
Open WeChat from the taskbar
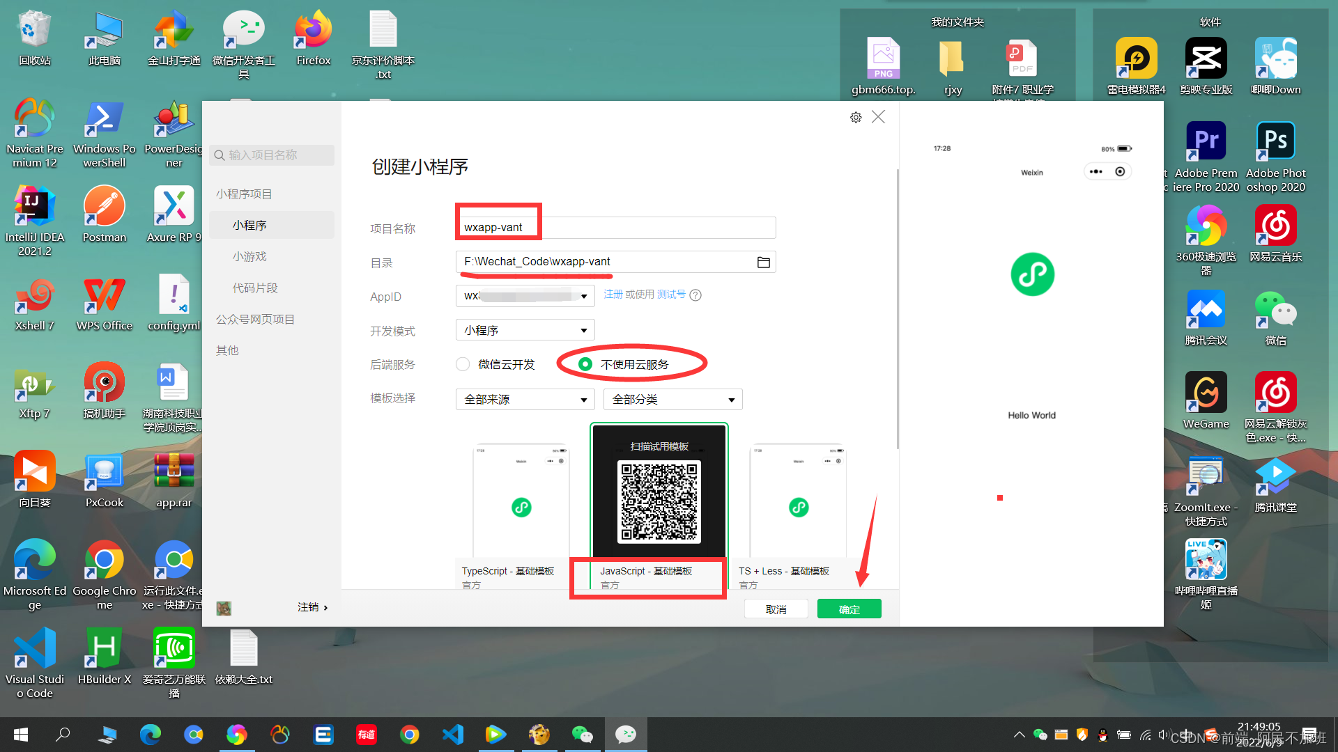click(x=583, y=734)
